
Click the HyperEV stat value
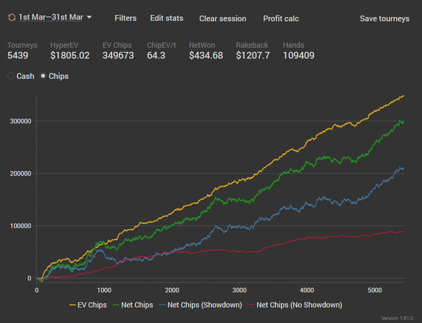pos(70,55)
